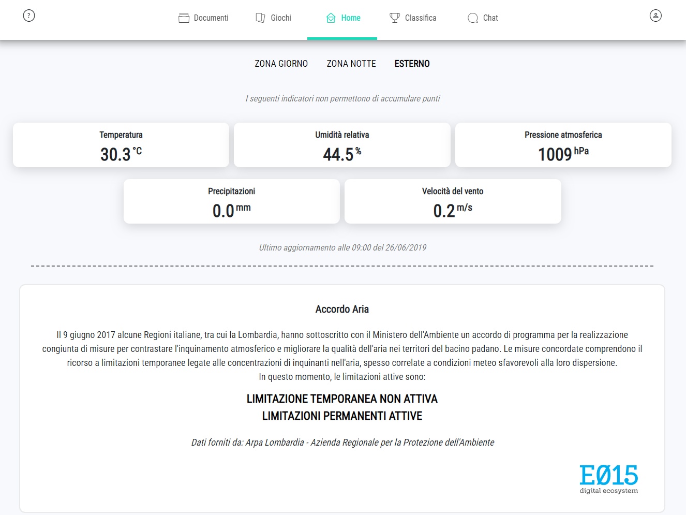
Task: Select the Pressione atmosferica card
Action: tap(563, 145)
